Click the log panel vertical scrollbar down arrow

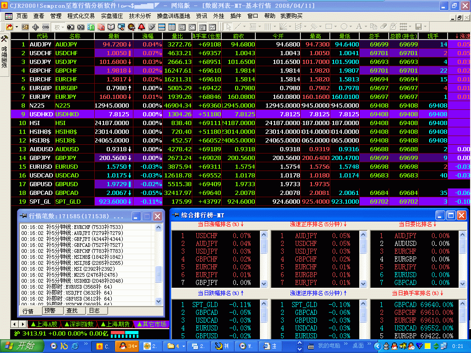[159, 301]
